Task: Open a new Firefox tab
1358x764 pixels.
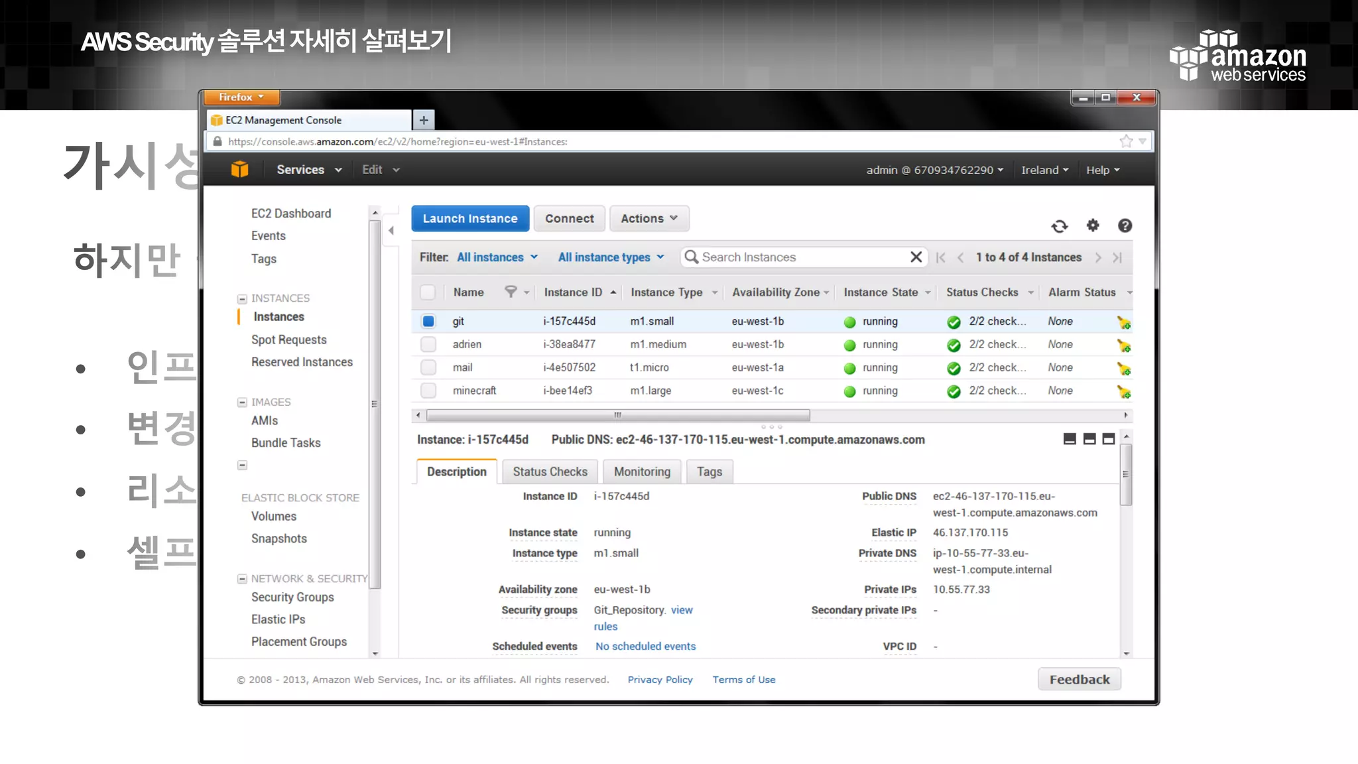Action: pos(424,120)
